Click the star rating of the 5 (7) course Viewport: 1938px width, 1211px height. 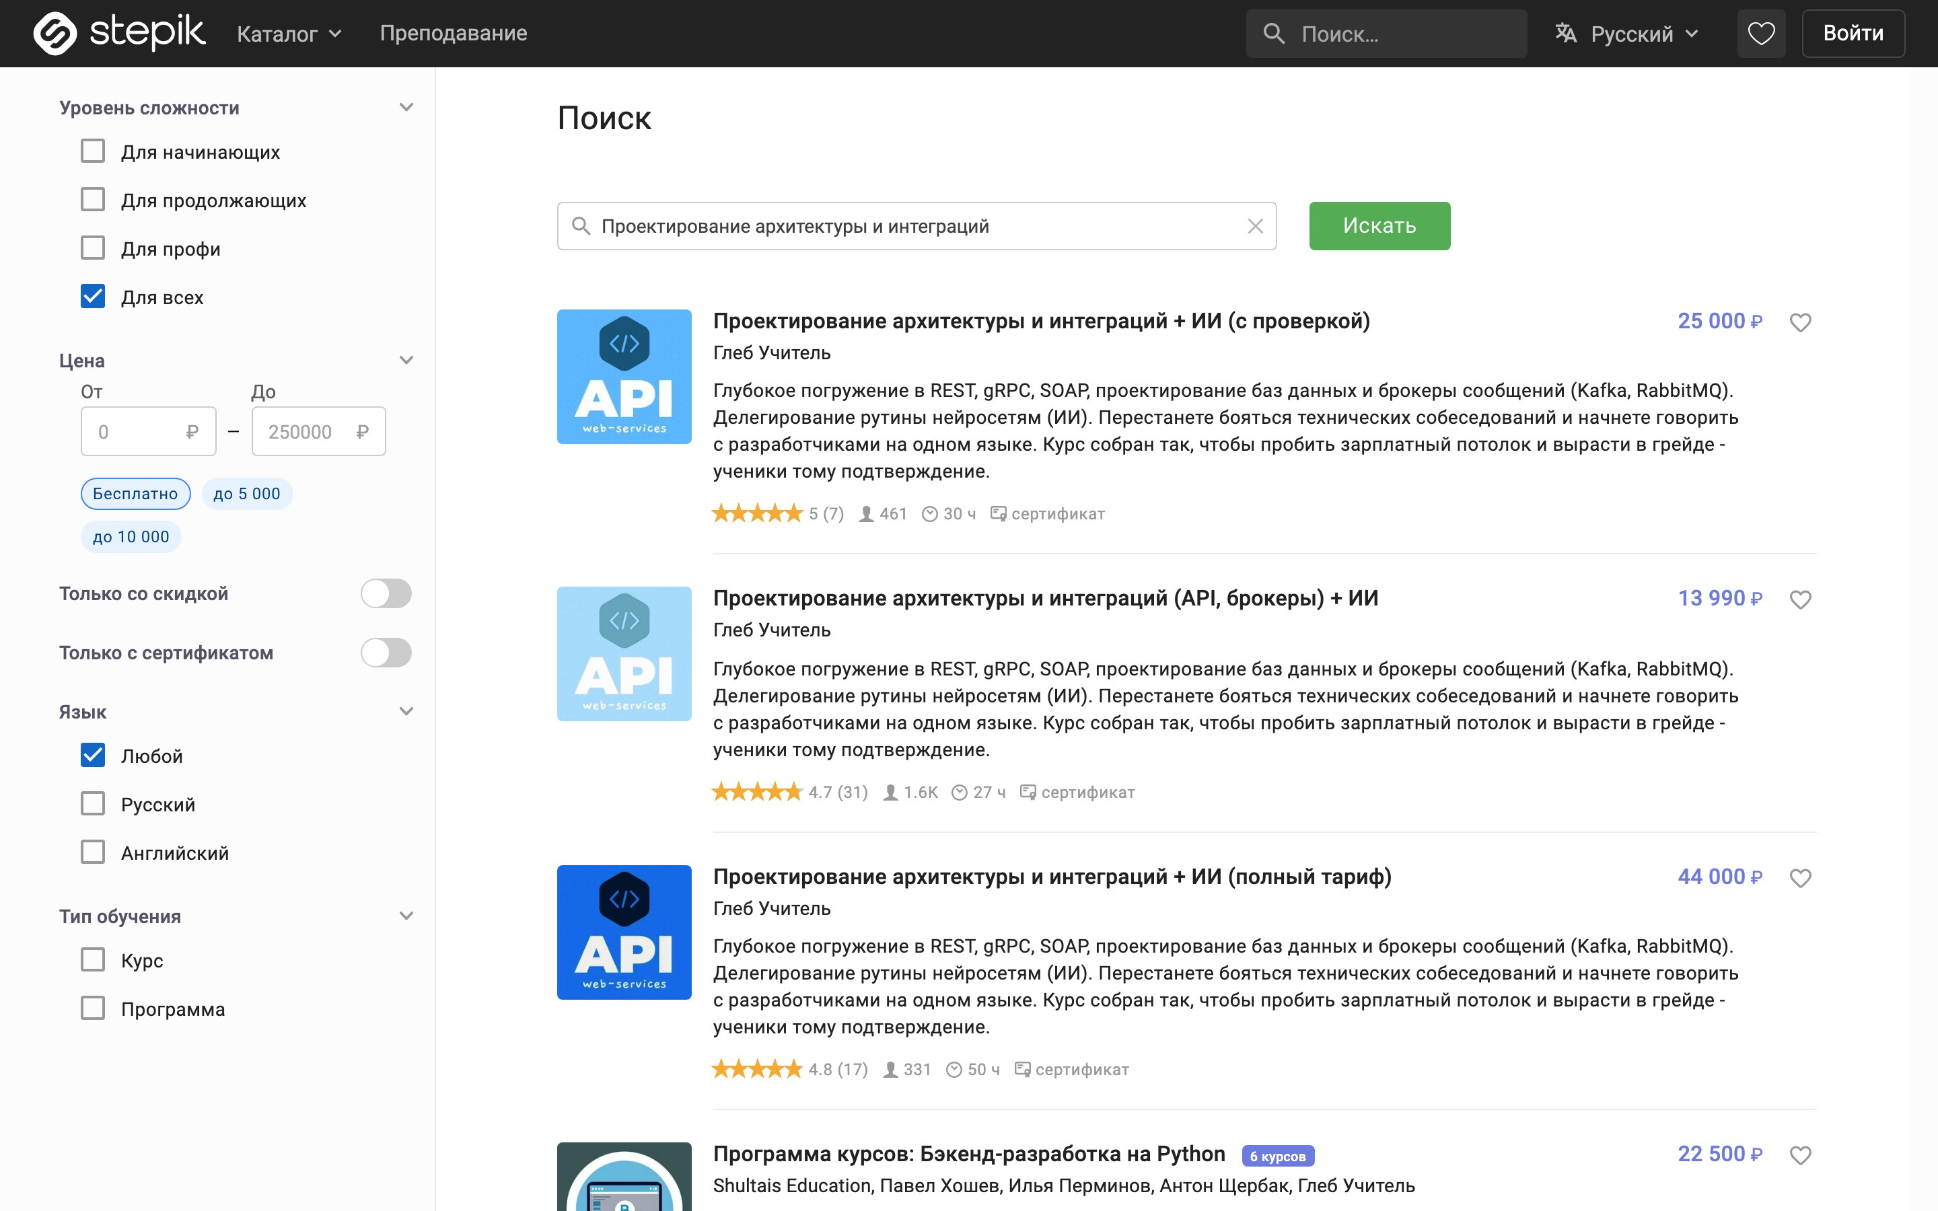758,513
